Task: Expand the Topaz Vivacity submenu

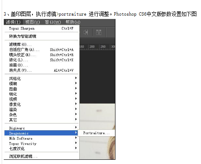Action: (x=41, y=143)
